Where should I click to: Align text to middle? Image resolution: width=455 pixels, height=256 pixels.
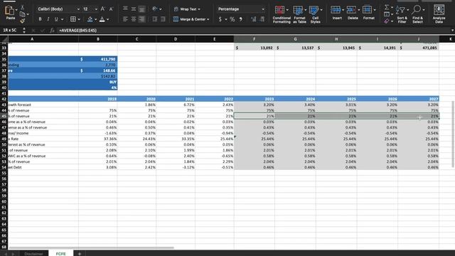point(134,9)
